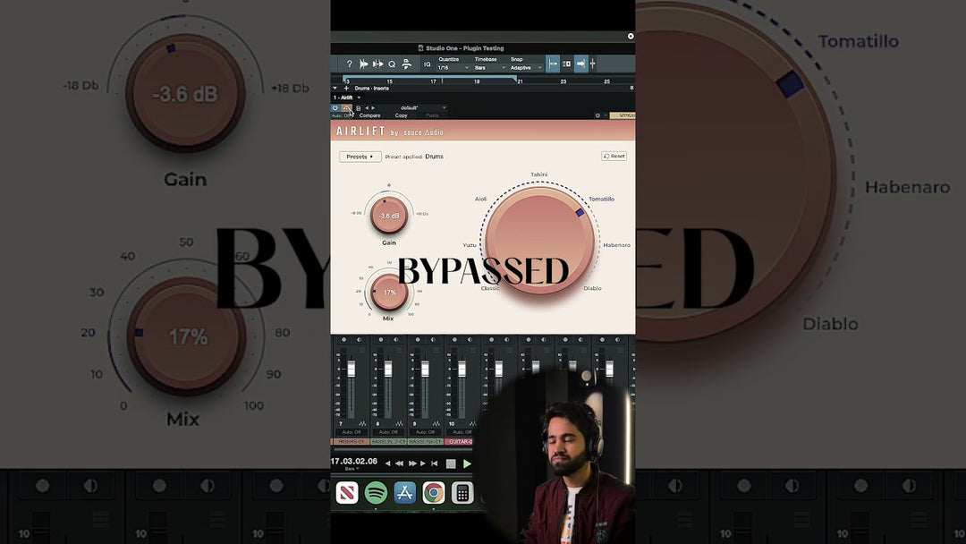The height and width of the screenshot is (544, 966).
Task: Open the Presets menu in Airlift
Action: [x=360, y=157]
